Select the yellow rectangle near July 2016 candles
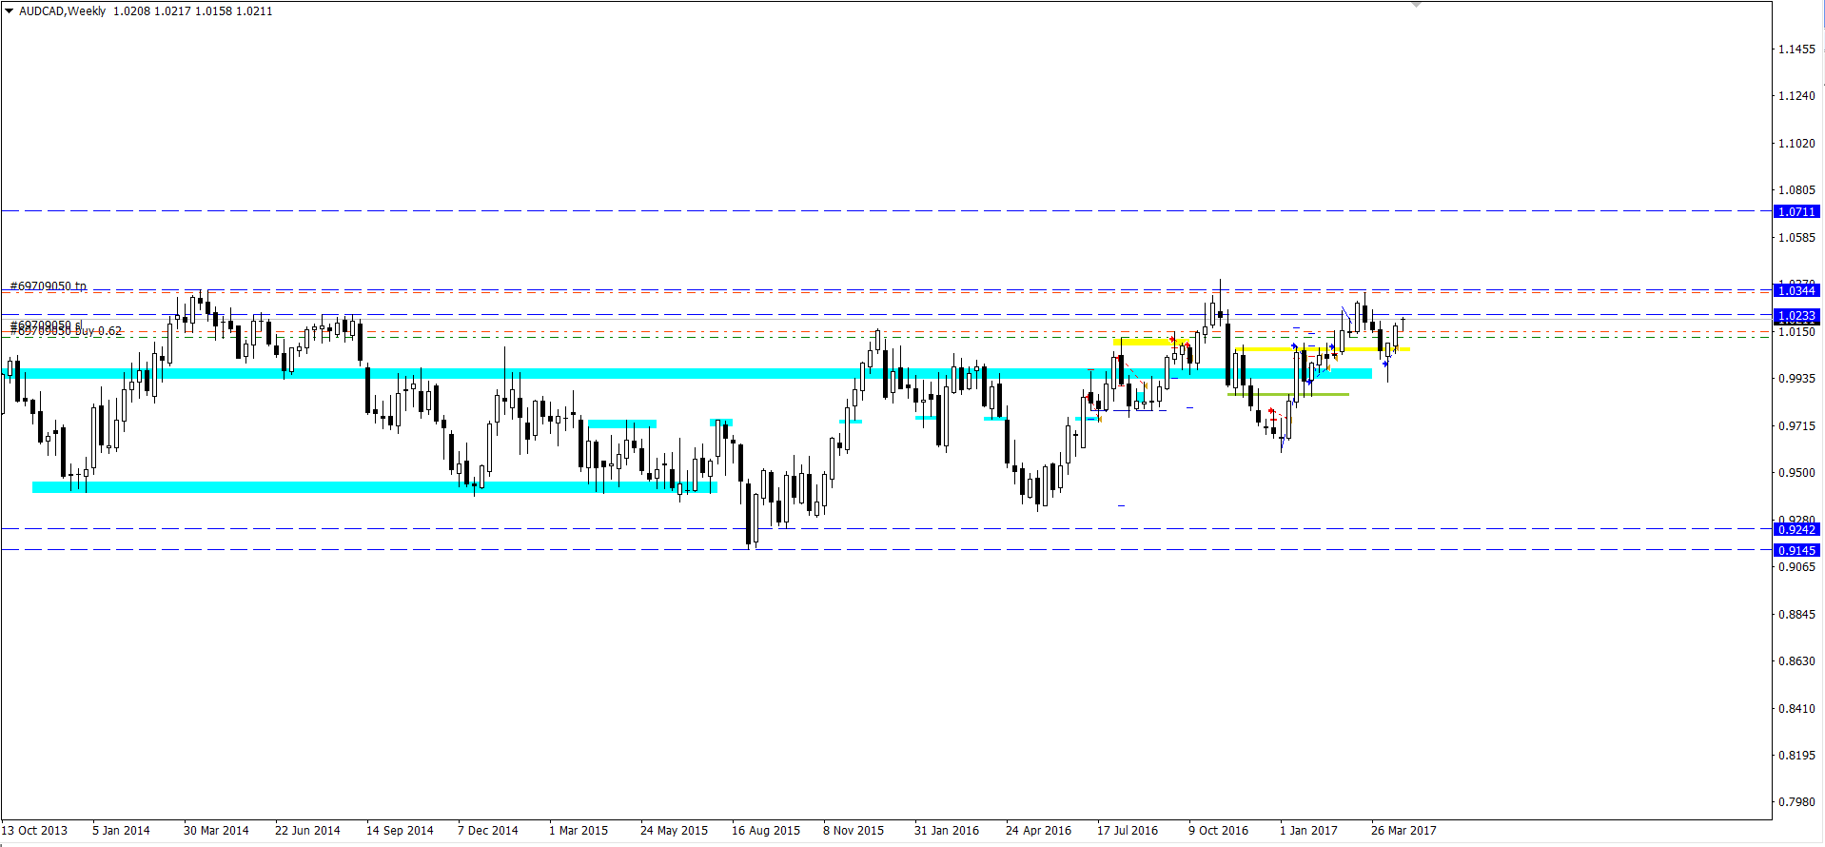The width and height of the screenshot is (1825, 847). point(1150,342)
